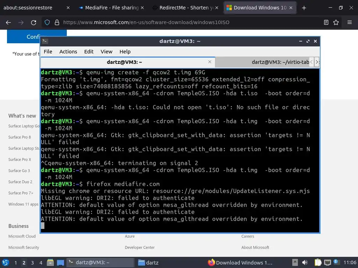This screenshot has width=358, height=268.
Task: Open the terminal Actions menu
Action: (68, 52)
